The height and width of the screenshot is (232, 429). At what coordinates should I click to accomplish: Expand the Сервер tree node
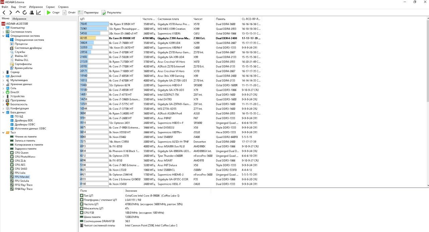coord(3,72)
